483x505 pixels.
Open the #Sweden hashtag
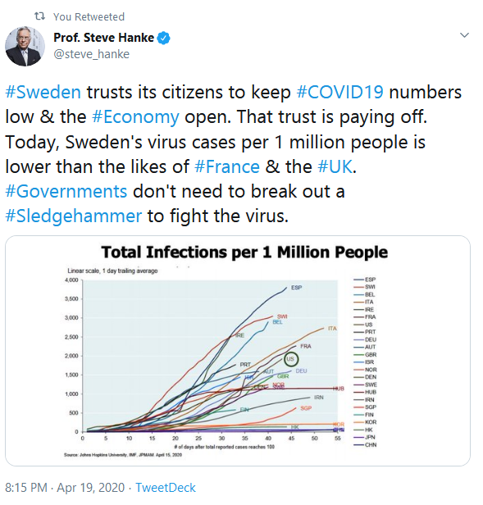pyautogui.click(x=43, y=92)
